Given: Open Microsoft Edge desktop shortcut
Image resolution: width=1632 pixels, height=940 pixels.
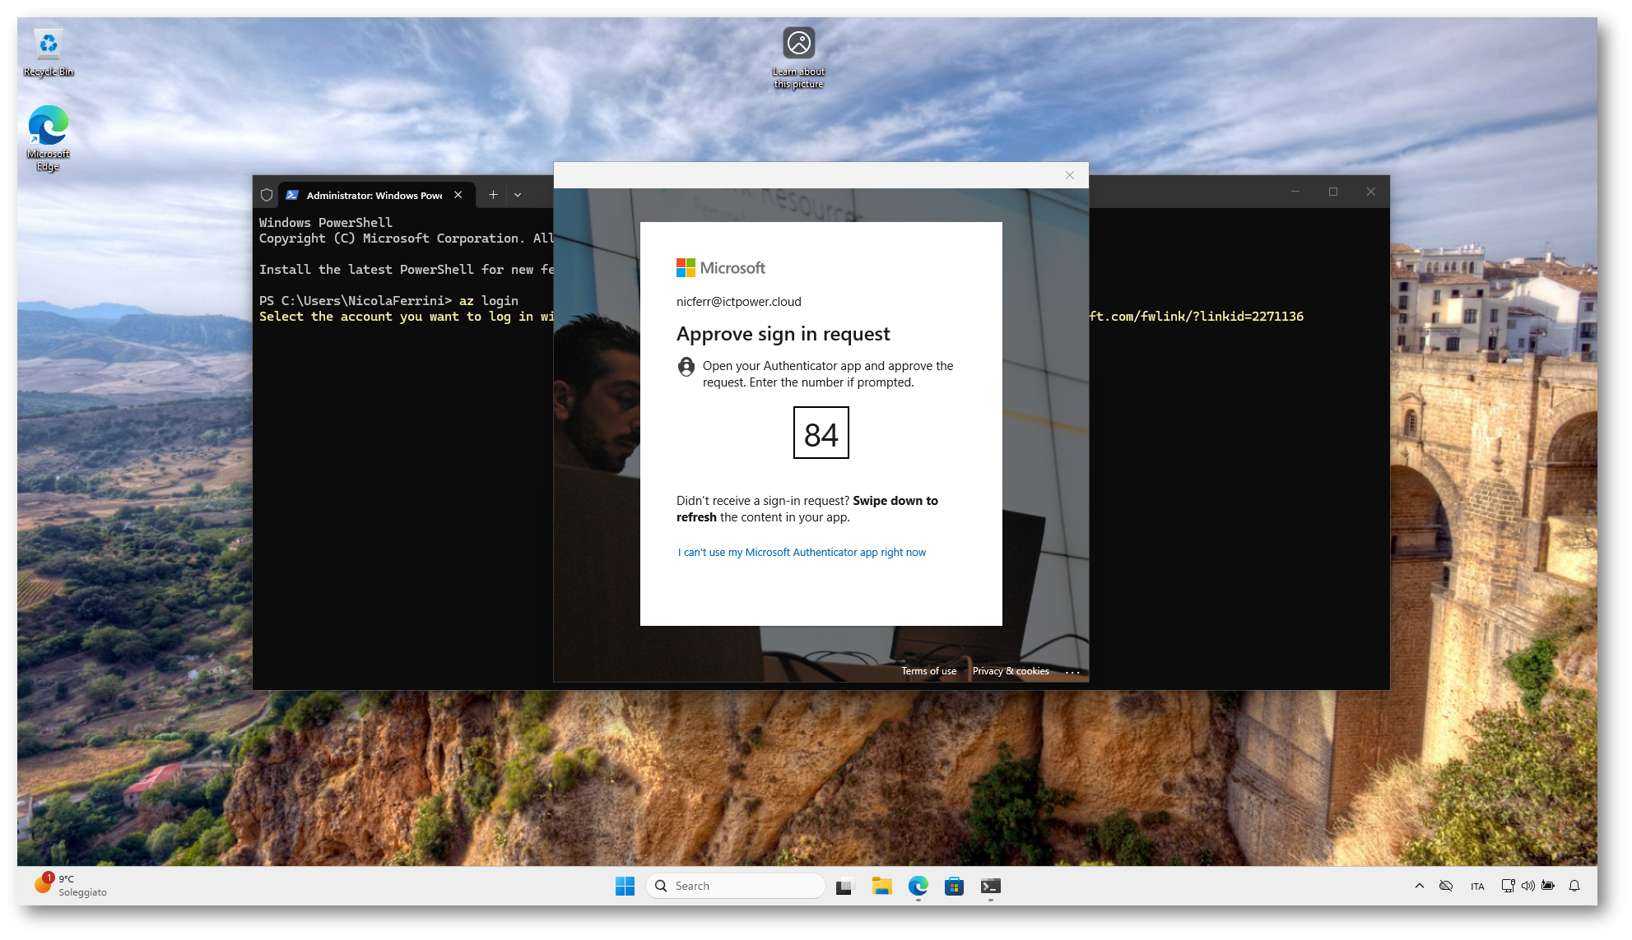Looking at the screenshot, I should pyautogui.click(x=48, y=137).
